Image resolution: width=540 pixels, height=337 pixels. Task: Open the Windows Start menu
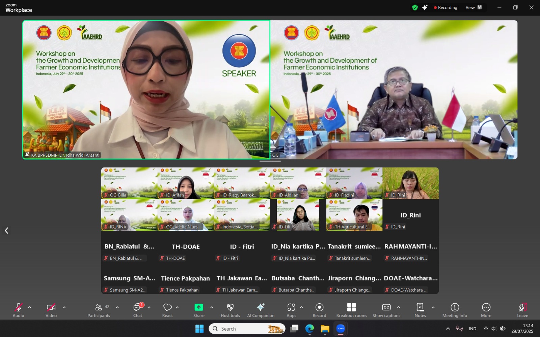tap(199, 329)
